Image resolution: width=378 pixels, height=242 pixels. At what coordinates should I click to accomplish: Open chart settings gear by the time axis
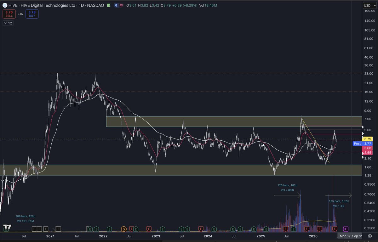[369, 235]
